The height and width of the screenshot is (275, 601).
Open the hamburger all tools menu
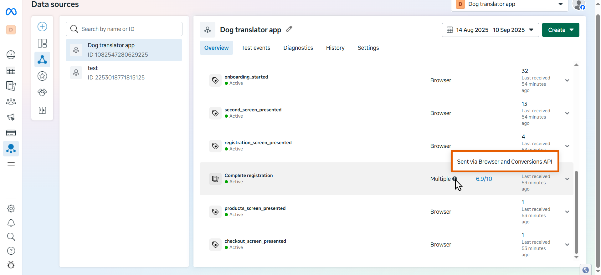click(x=11, y=165)
